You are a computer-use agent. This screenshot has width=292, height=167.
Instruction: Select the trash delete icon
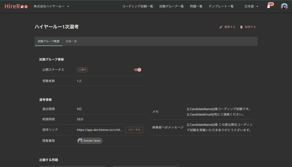241,27
